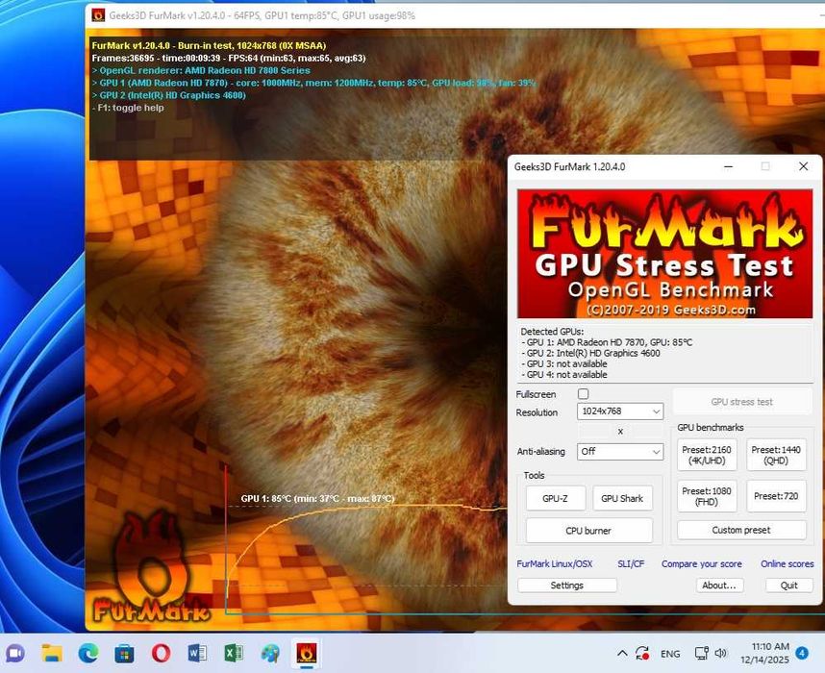Open volume speaker tray icon
Viewport: 825px width, 673px height.
click(720, 654)
